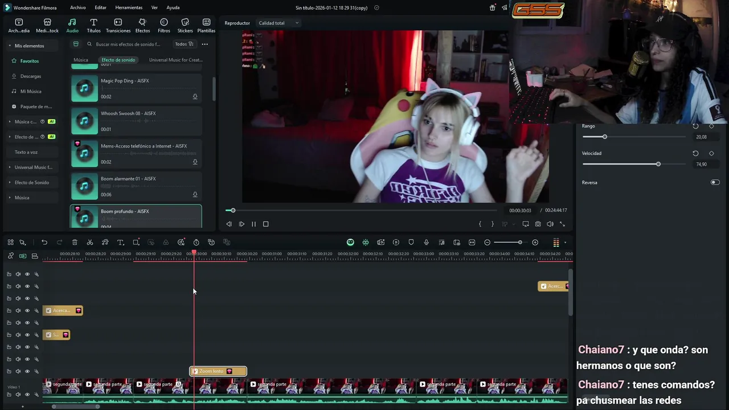The height and width of the screenshot is (410, 729).
Task: Open Descargas in the sidebar
Action: [31, 76]
